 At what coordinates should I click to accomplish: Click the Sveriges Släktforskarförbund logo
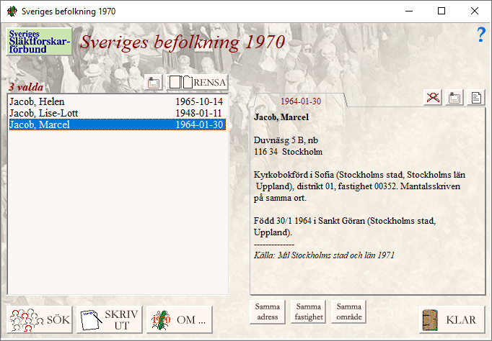(39, 42)
